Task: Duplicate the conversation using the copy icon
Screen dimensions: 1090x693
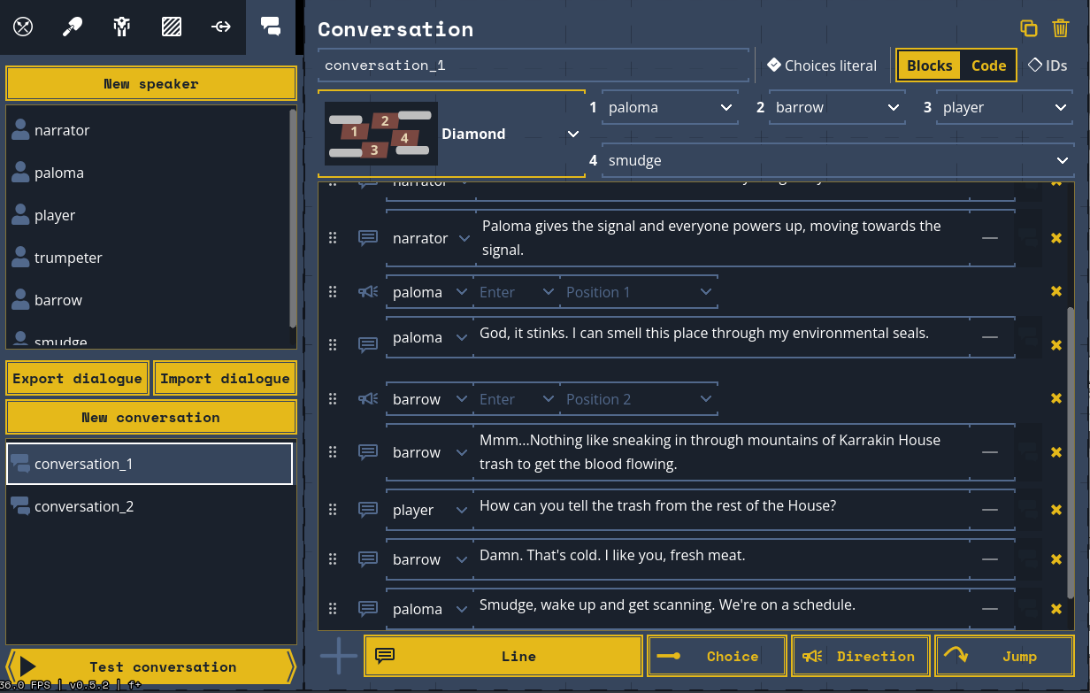Action: coord(1029,28)
